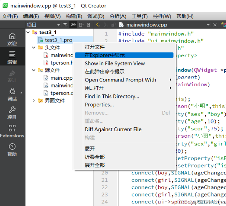This screenshot has height=206, width=226.
Task: Click line number 21 in editor gutter
Action: tap(105, 180)
